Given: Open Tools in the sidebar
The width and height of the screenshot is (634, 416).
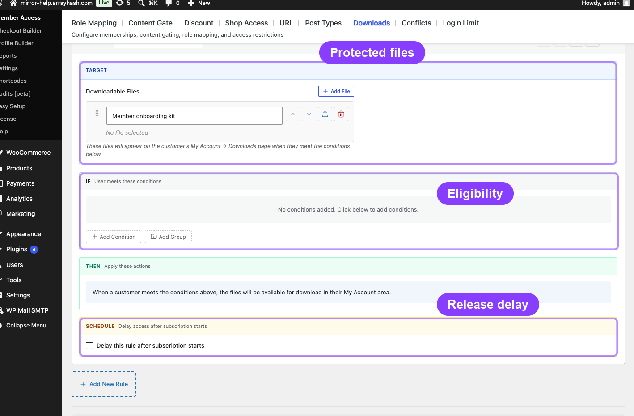Looking at the screenshot, I should [14, 280].
